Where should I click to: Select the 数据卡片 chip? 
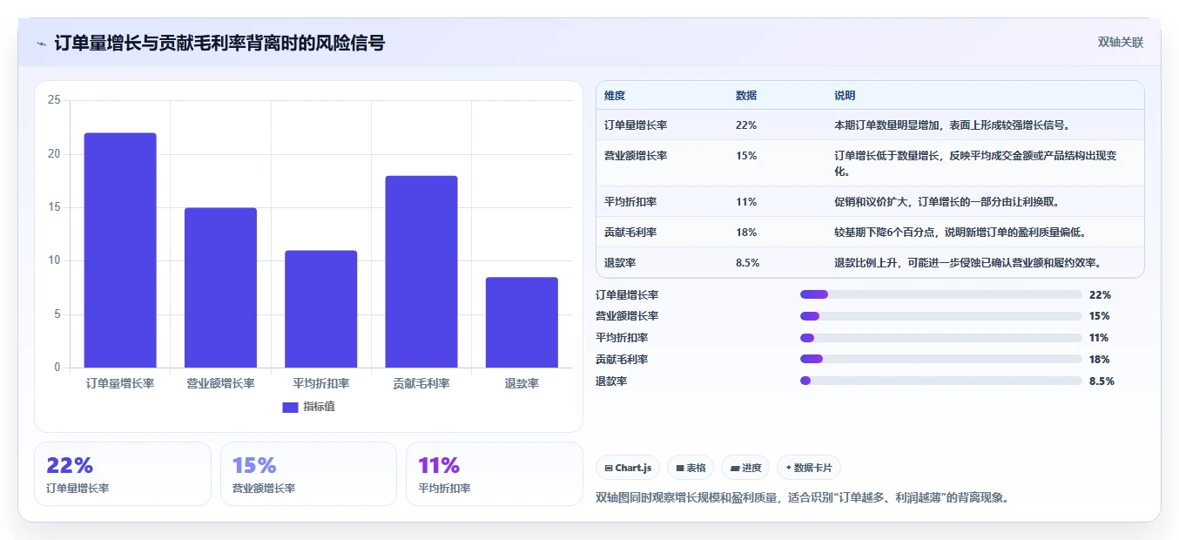click(809, 468)
